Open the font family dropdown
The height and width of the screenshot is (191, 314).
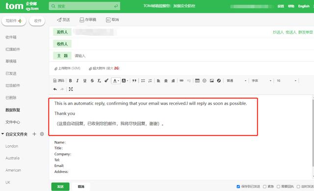[262, 80]
